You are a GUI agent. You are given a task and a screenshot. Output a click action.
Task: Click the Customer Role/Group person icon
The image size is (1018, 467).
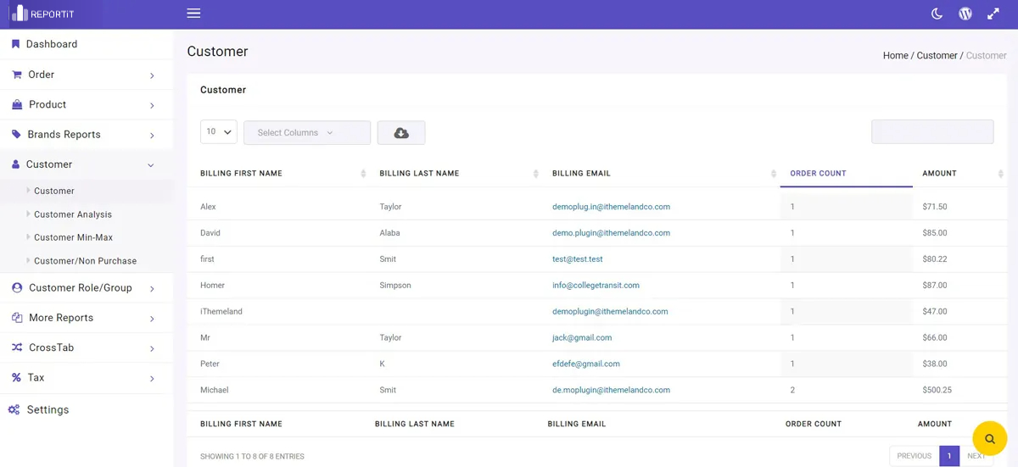17,288
